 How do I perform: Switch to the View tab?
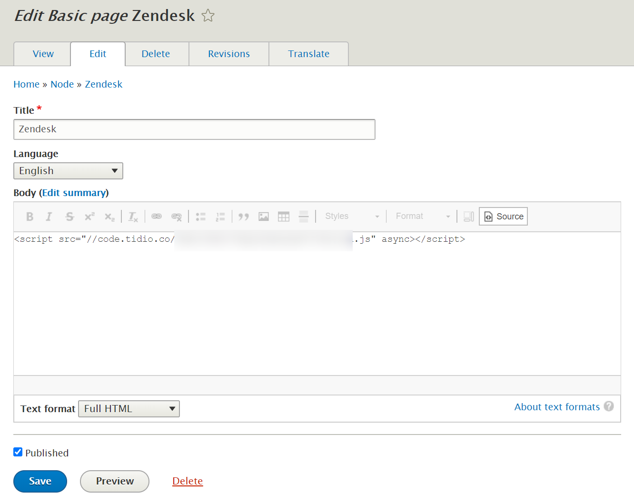[43, 54]
